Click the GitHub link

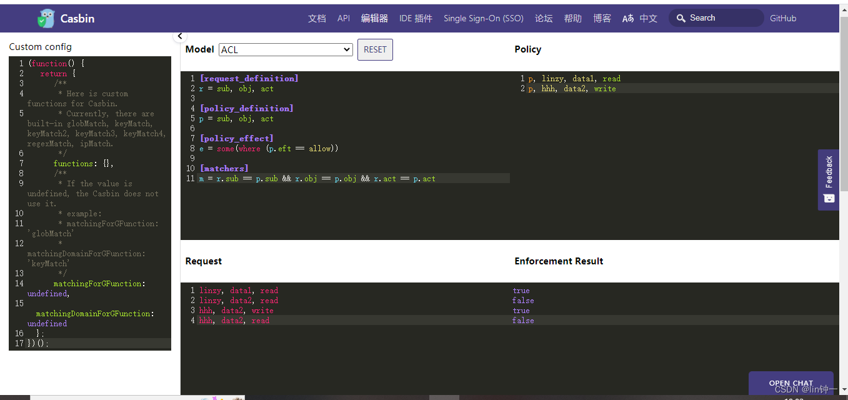[x=782, y=19]
